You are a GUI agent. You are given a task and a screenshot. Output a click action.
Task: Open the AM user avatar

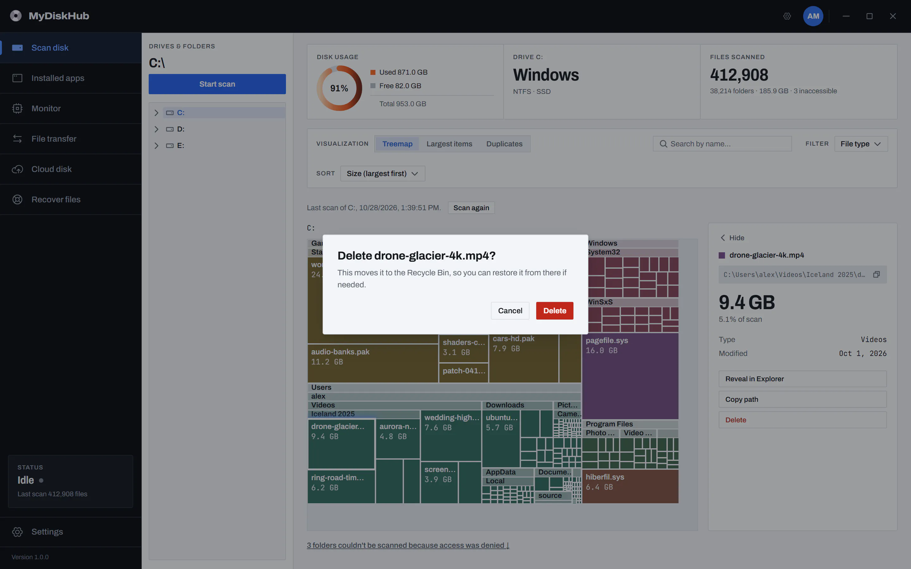(813, 16)
